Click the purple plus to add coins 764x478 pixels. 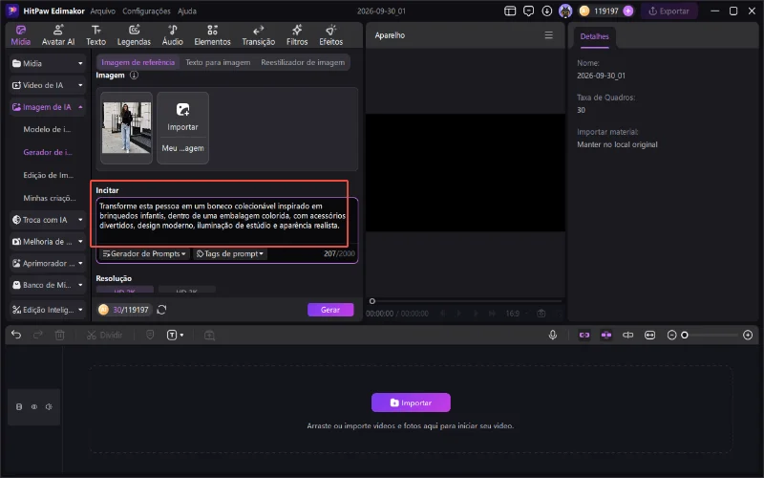click(628, 11)
